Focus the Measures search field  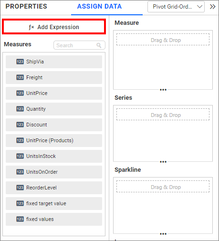(79, 45)
